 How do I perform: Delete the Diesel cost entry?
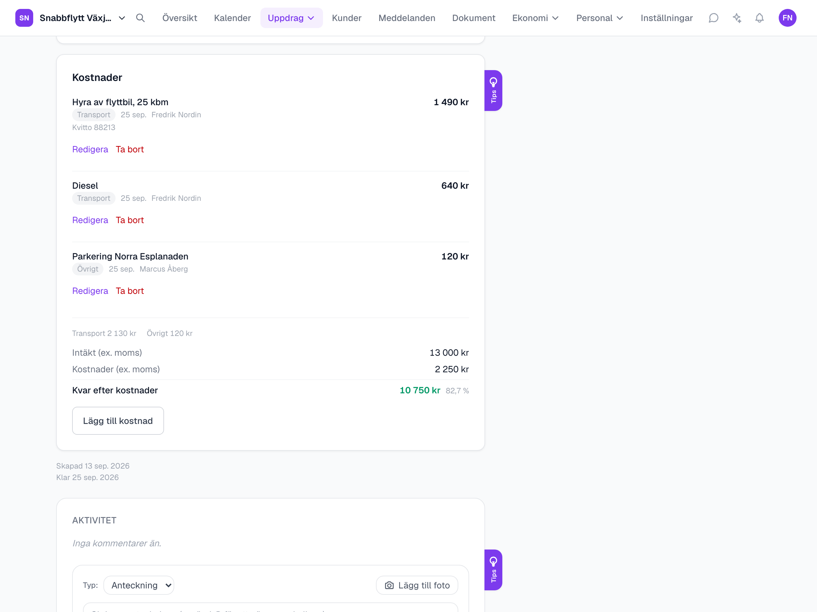(130, 220)
